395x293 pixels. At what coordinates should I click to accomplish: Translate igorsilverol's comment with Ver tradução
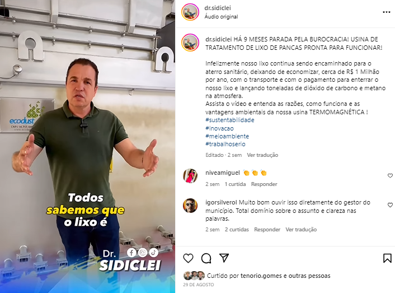[x=301, y=230]
